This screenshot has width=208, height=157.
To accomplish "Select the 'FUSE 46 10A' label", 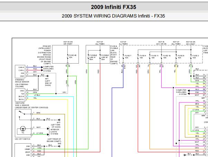I will pos(73,56).
